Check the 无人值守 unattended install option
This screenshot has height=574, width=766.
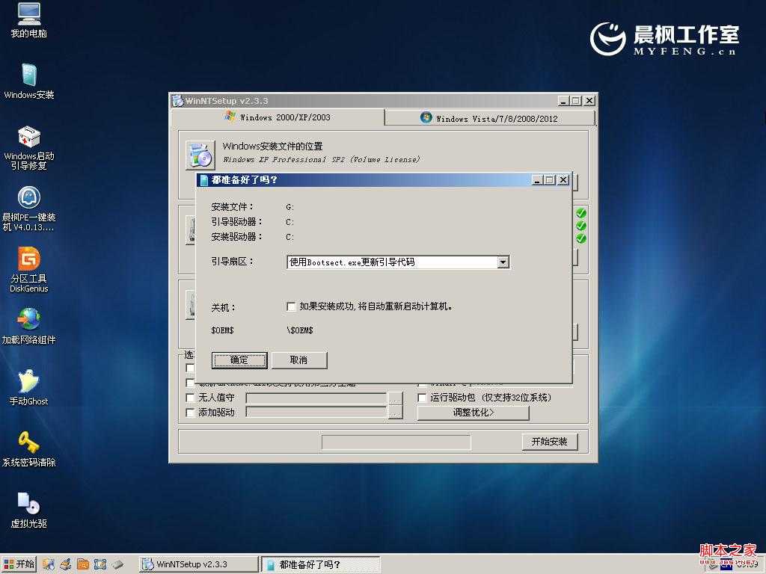tap(190, 398)
